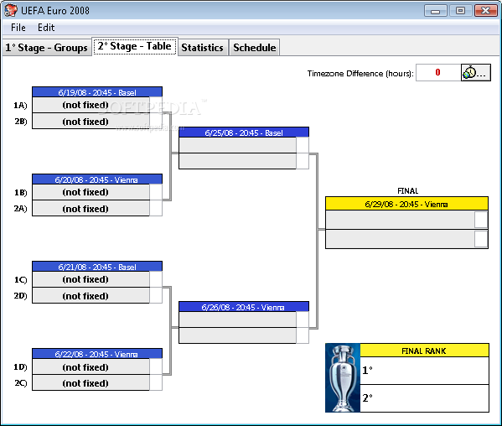This screenshot has width=502, height=426.
Task: Click the first finalist team slot
Action: pos(401,220)
